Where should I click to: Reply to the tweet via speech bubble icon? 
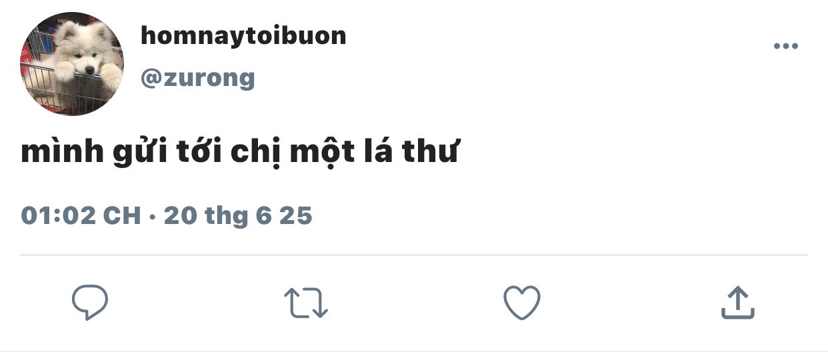(x=90, y=303)
